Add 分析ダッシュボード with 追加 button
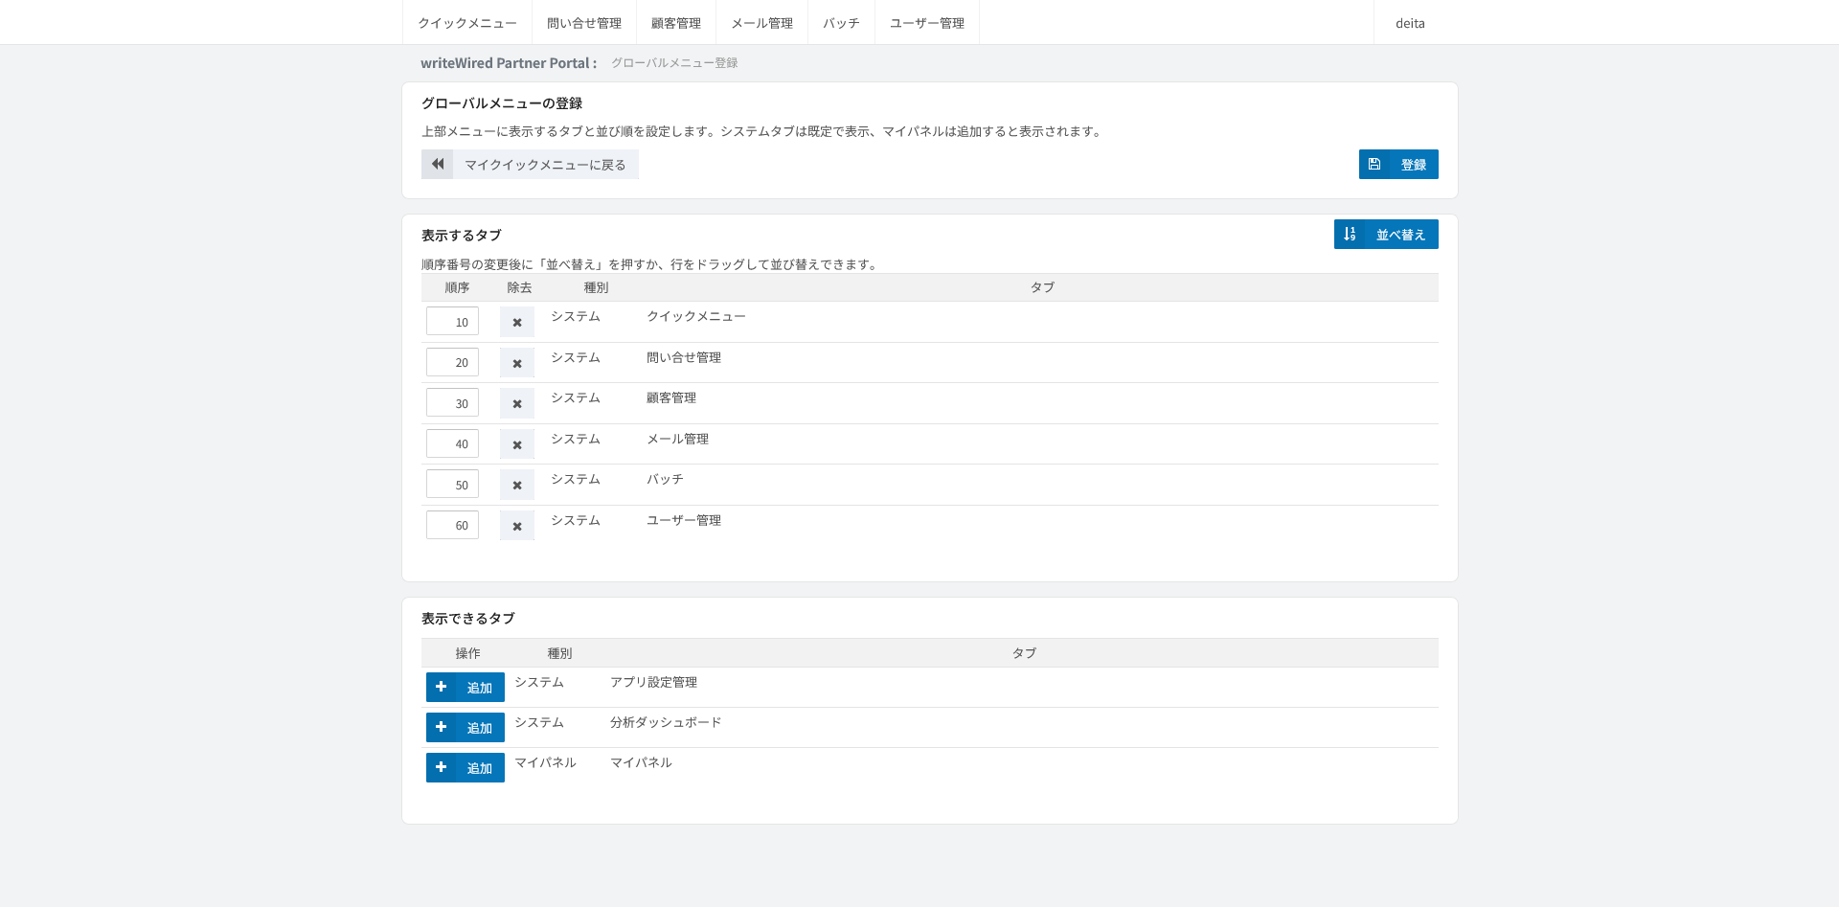The width and height of the screenshot is (1839, 907). tap(465, 727)
